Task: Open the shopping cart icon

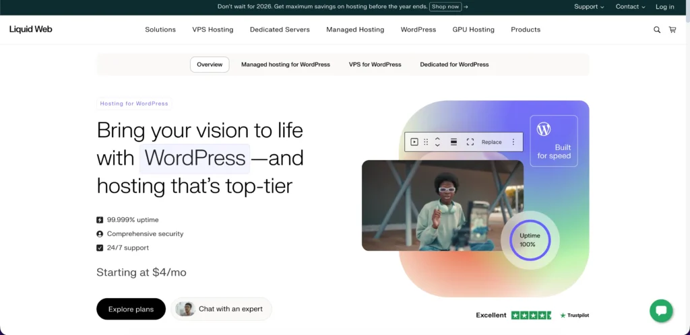Action: click(x=672, y=30)
